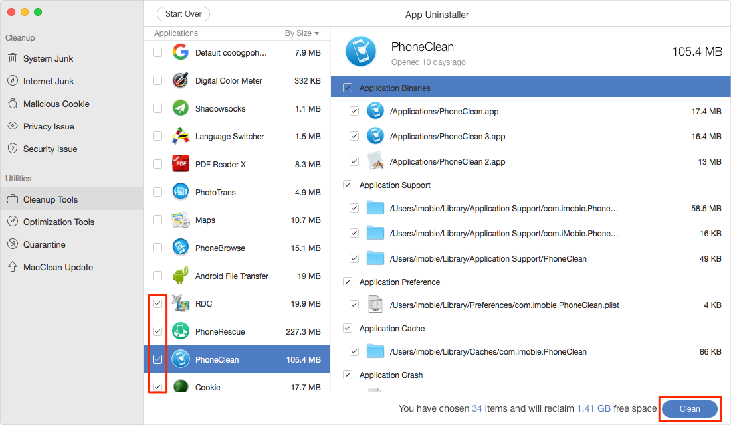Uncheck the PhoneRescue checkbox
The height and width of the screenshot is (425, 731).
coord(157,331)
